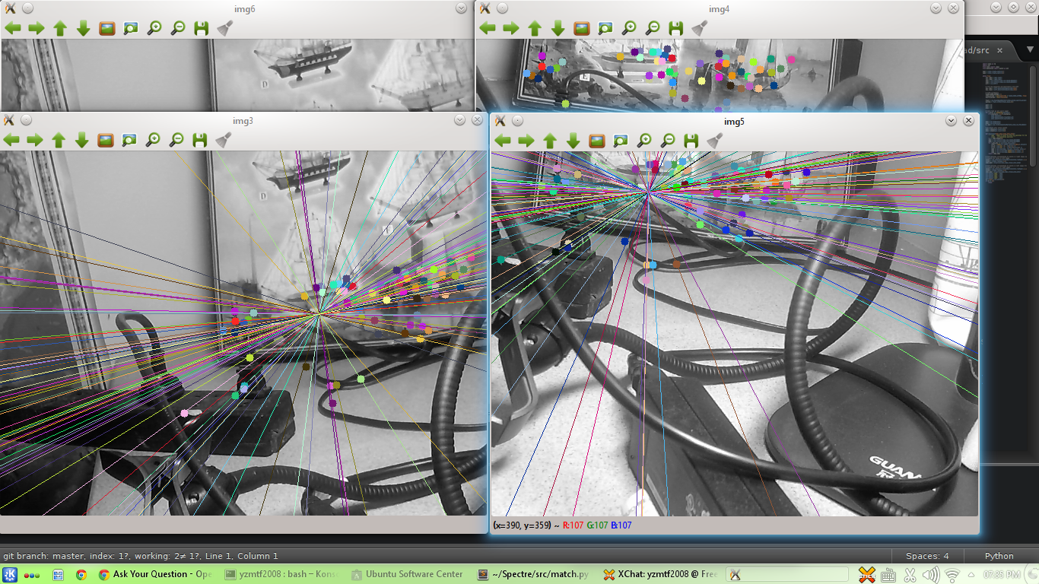Zoom out on the img5 image
The height and width of the screenshot is (584, 1039).
coord(668,141)
